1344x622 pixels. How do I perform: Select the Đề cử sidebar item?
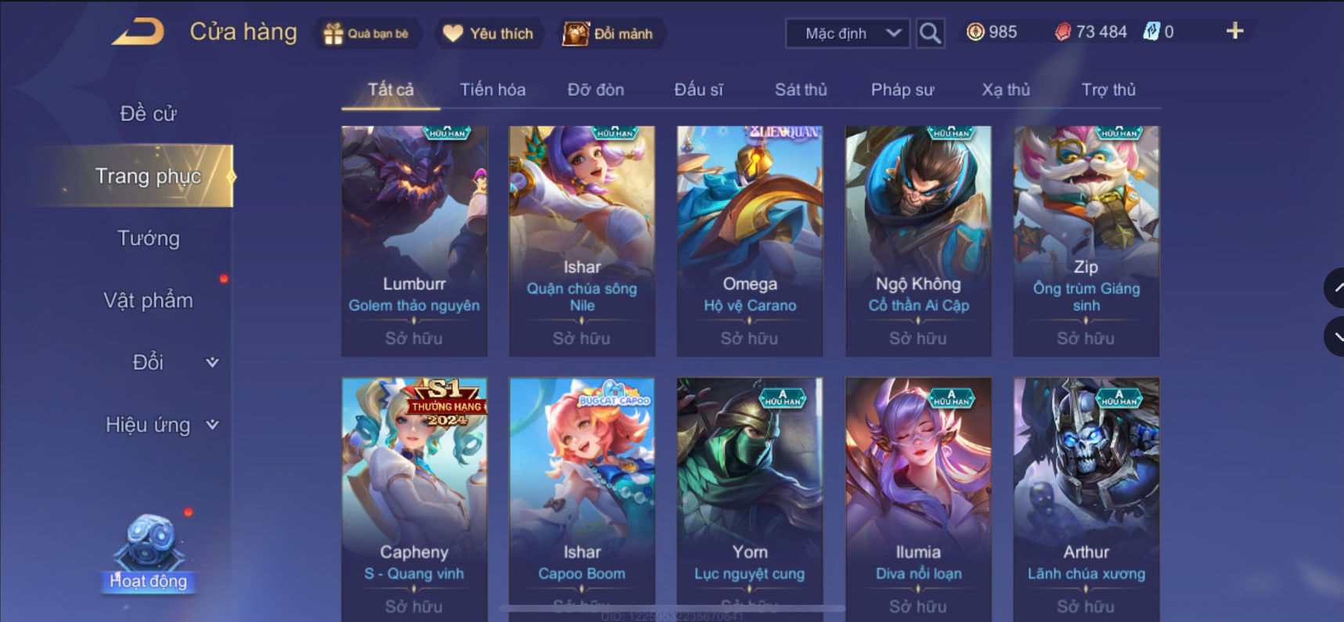click(149, 113)
